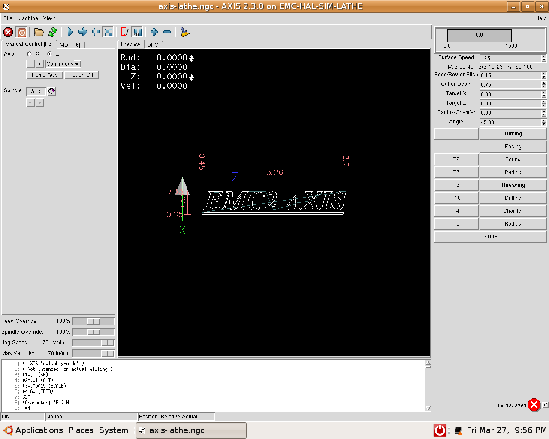The width and height of the screenshot is (549, 439).
Task: Open a G-code file with the folder icon
Action: (39, 32)
